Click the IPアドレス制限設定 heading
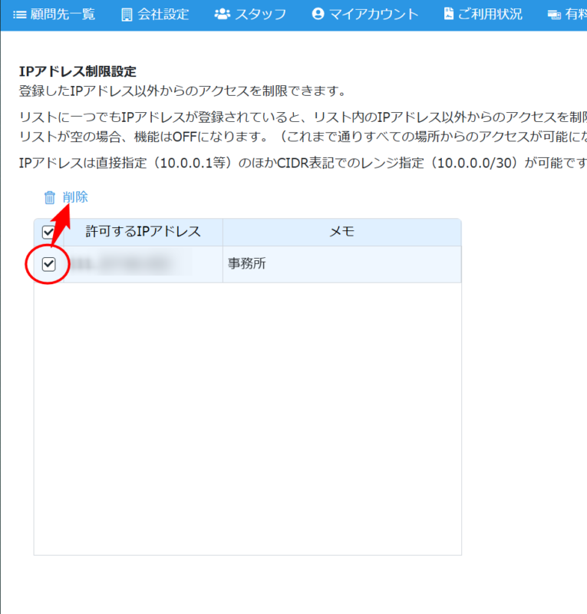Image resolution: width=587 pixels, height=614 pixels. pyautogui.click(x=77, y=71)
